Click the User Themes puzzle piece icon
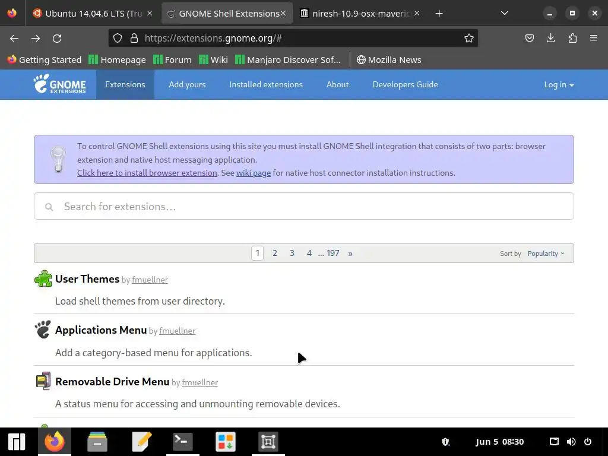 43,279
